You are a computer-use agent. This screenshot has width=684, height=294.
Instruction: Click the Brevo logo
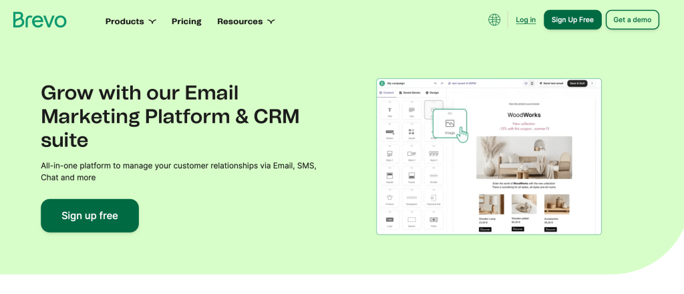click(39, 20)
